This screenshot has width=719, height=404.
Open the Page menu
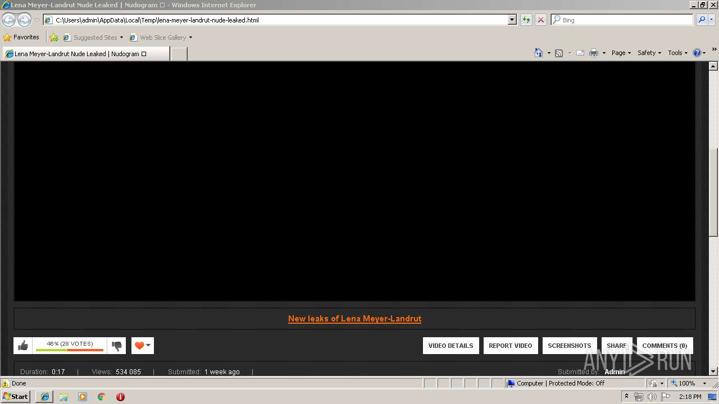[x=621, y=53]
